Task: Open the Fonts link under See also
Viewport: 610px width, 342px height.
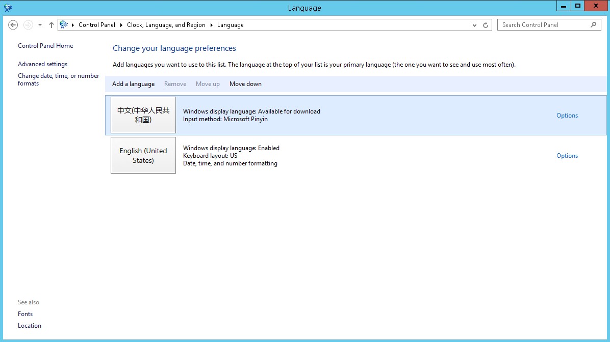Action: 25,314
